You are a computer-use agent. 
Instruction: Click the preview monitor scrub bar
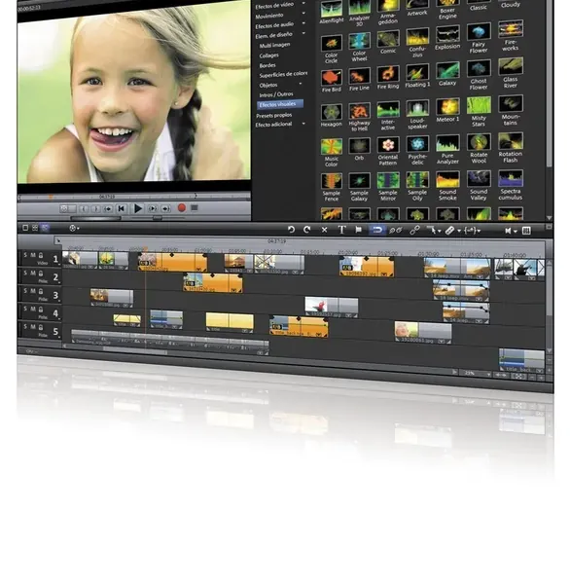coord(134,197)
